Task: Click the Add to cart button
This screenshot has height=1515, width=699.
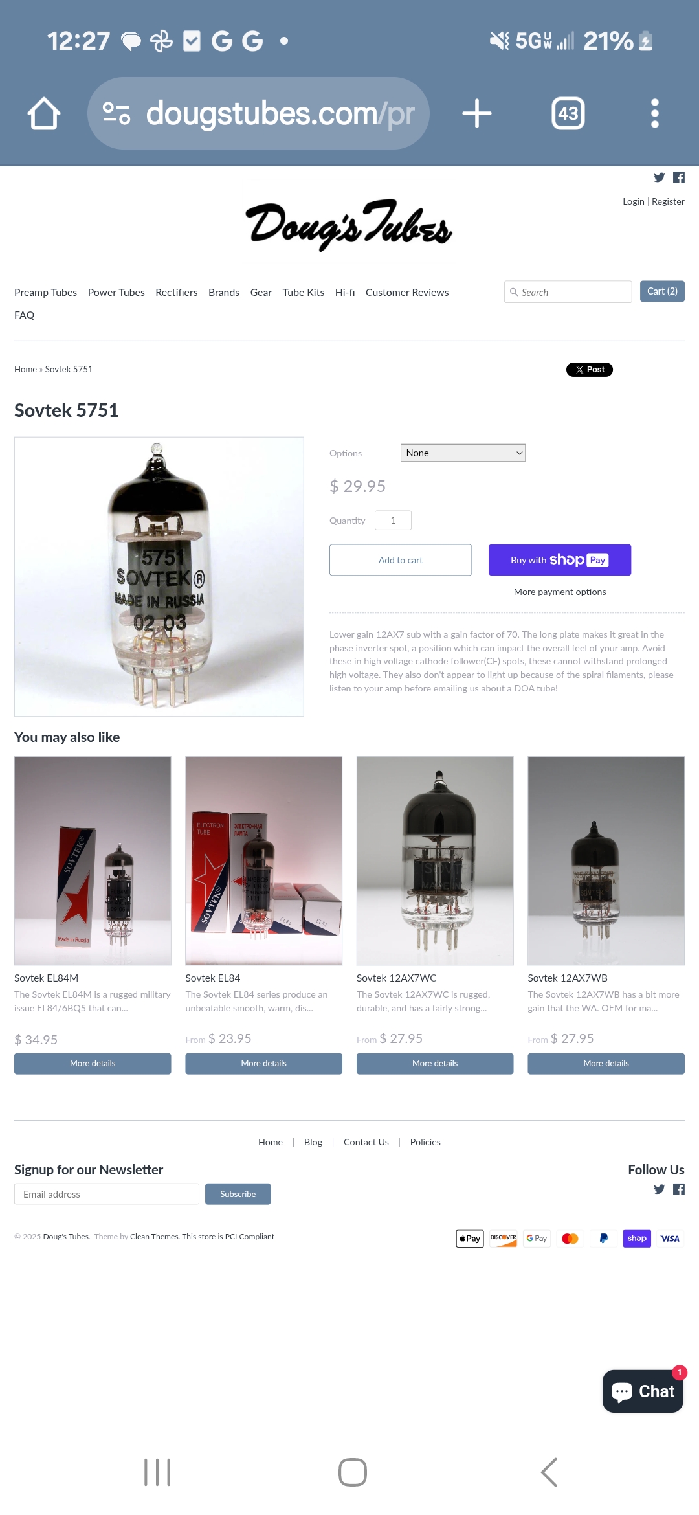Action: 401,560
